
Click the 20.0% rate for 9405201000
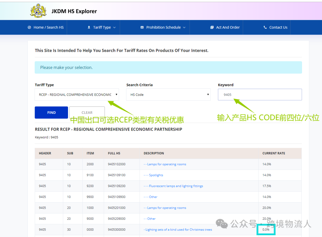(x=267, y=208)
